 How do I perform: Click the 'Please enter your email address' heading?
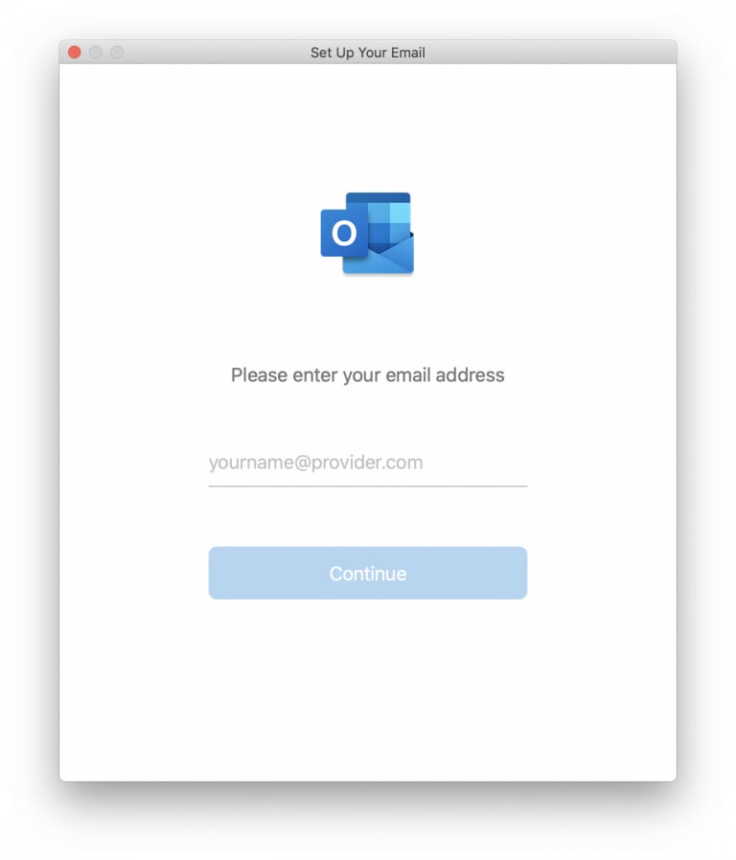click(x=368, y=375)
